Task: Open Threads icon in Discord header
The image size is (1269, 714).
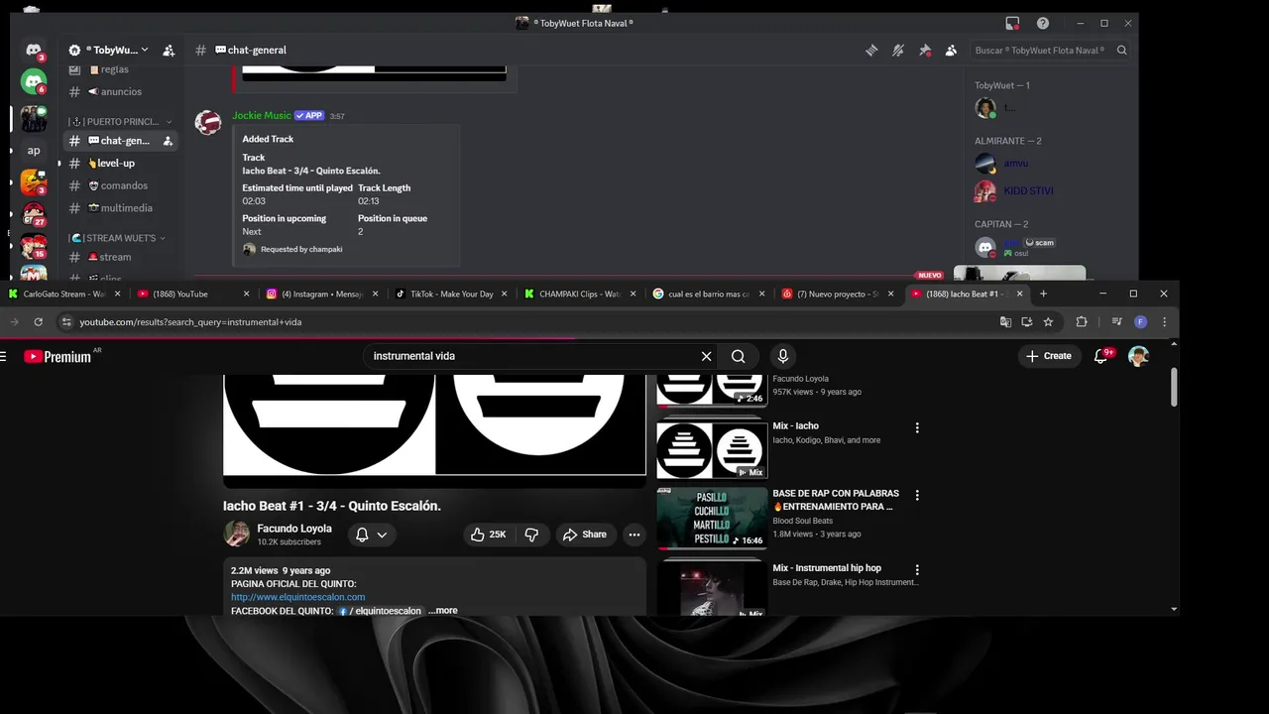Action: [x=871, y=50]
